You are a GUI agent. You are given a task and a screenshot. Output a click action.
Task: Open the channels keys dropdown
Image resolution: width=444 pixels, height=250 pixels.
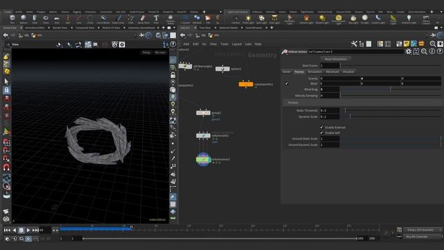422,230
